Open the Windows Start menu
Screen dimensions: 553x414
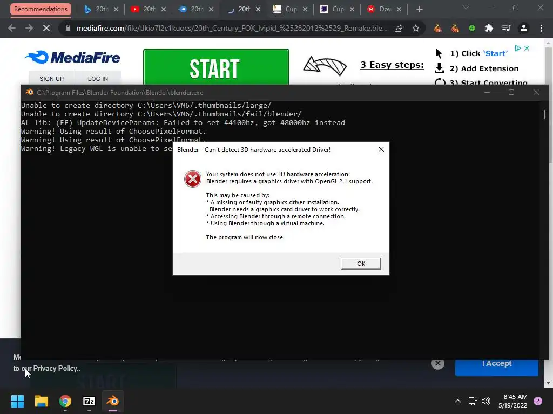point(17,401)
